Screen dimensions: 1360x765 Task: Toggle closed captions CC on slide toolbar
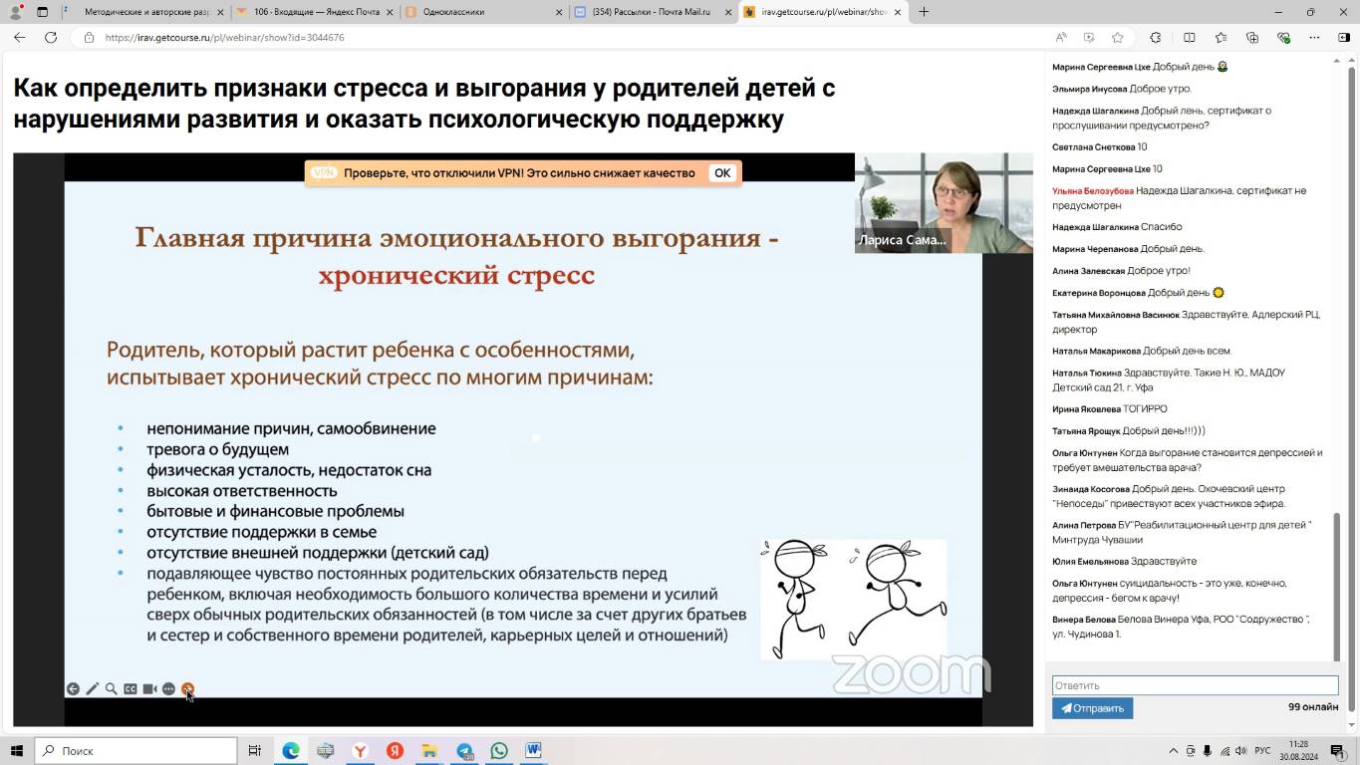coord(131,689)
